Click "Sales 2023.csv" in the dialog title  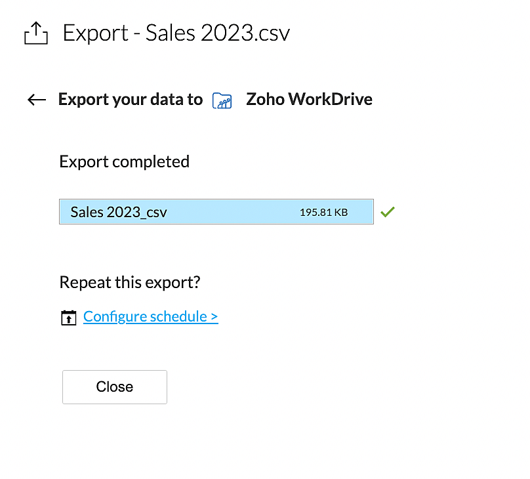[x=218, y=33]
